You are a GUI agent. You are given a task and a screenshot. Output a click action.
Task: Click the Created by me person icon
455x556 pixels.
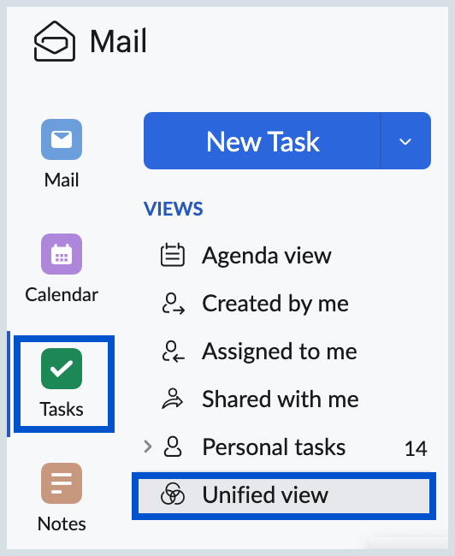(173, 304)
